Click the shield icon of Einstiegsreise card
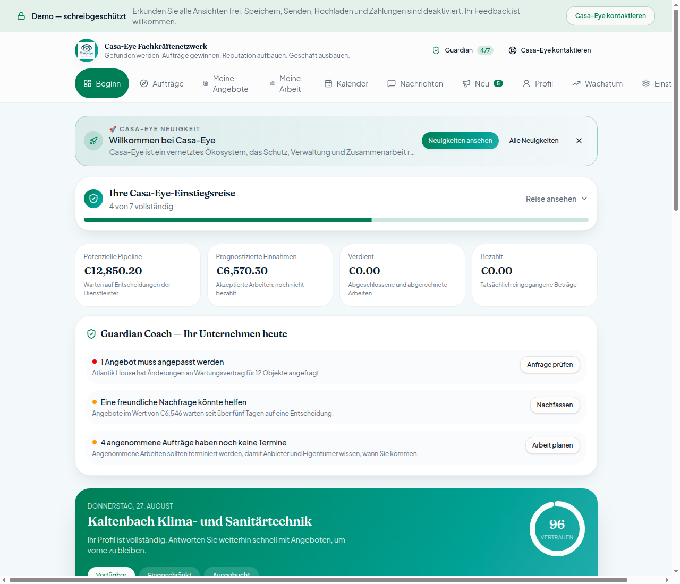680x584 pixels. (x=93, y=199)
